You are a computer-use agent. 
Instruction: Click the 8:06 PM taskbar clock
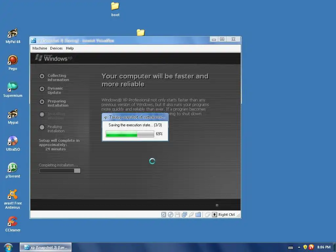[x=324, y=247]
